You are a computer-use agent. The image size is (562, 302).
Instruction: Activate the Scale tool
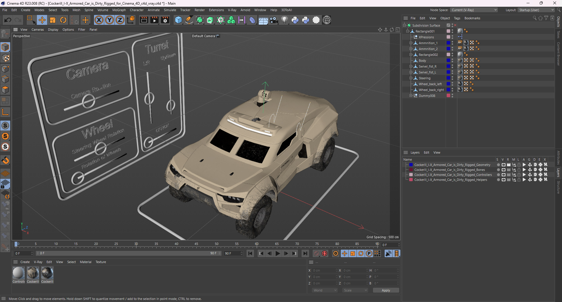[53, 20]
